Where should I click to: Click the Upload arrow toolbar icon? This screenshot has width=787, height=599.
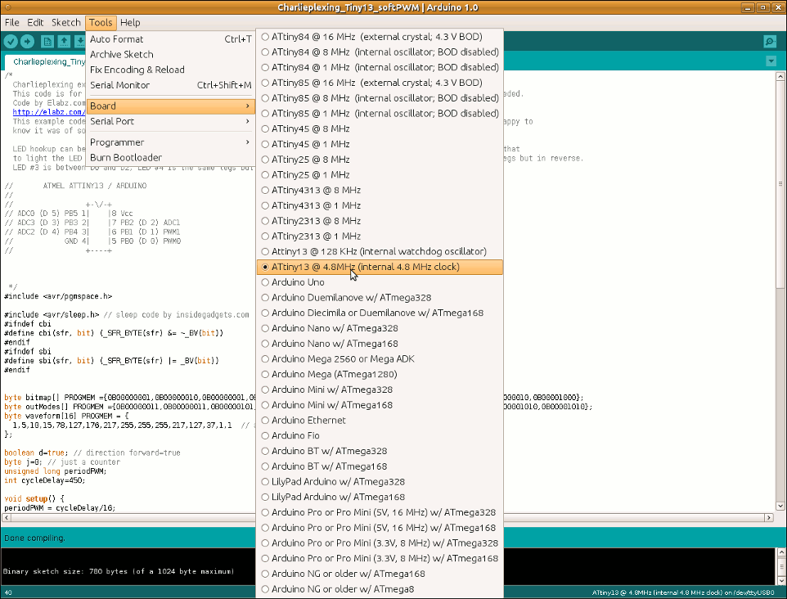click(27, 41)
